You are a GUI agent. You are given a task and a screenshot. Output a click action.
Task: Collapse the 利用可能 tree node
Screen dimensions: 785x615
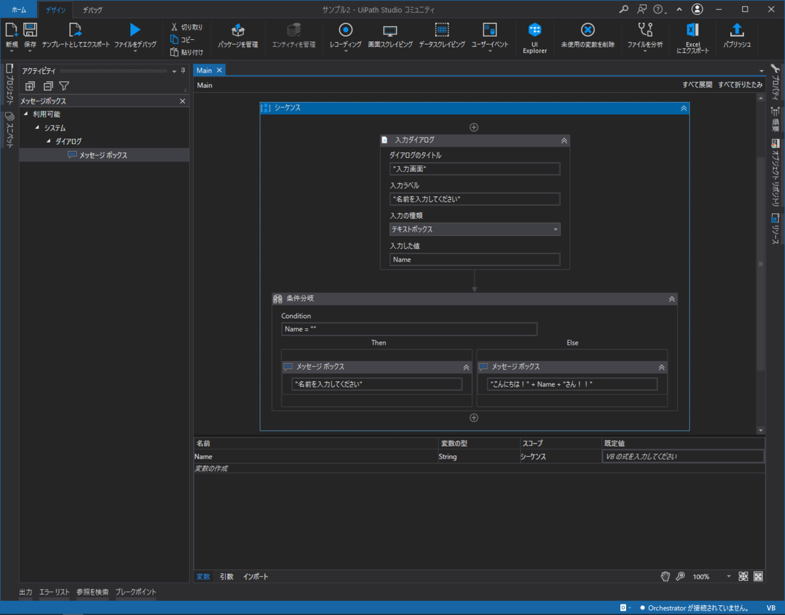click(x=27, y=114)
